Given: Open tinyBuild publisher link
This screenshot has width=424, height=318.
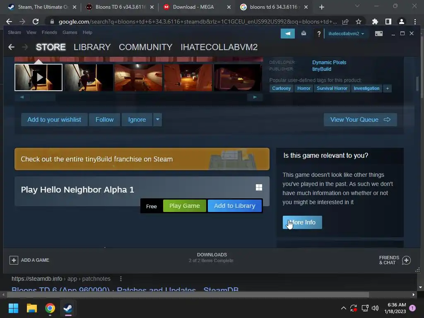Looking at the screenshot, I should [x=321, y=69].
